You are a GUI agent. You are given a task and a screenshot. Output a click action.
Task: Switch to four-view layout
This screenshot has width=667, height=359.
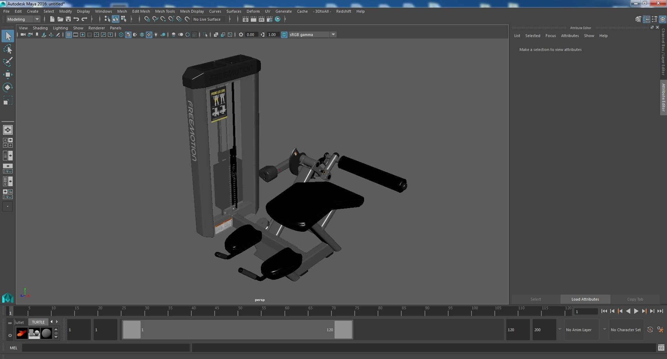click(x=8, y=143)
